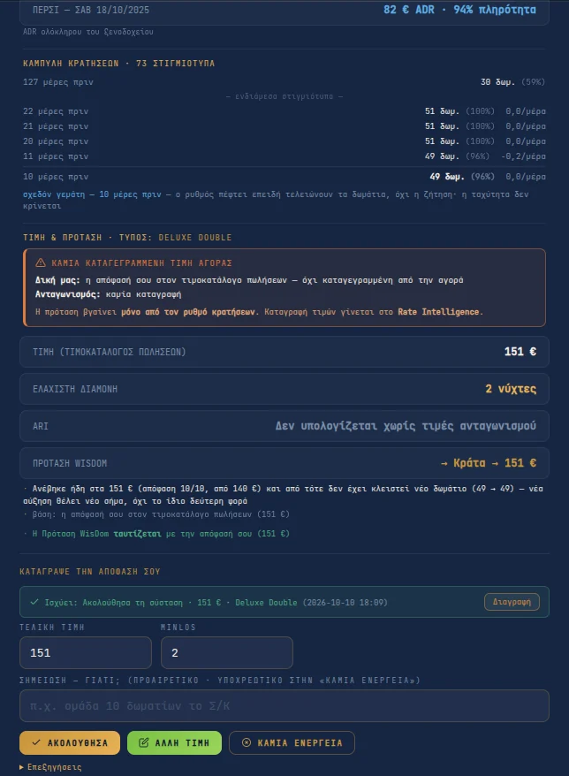
Task: Click the ΑΚΟΛΟΥΘΗΣΑ button
Action: (70, 742)
